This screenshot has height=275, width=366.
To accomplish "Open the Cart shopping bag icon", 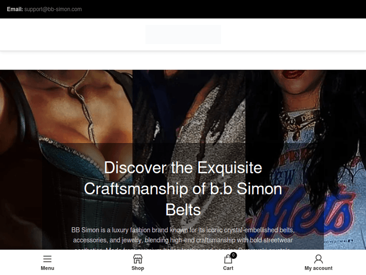I will tap(228, 259).
